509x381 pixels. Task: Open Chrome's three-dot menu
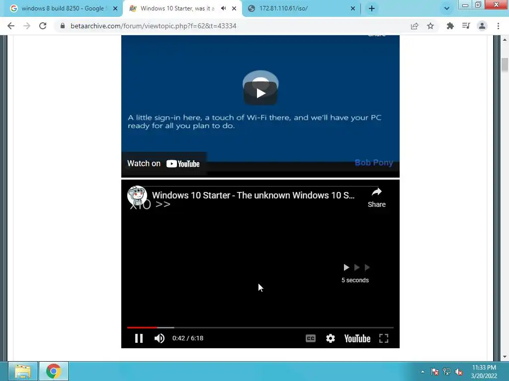click(x=498, y=26)
